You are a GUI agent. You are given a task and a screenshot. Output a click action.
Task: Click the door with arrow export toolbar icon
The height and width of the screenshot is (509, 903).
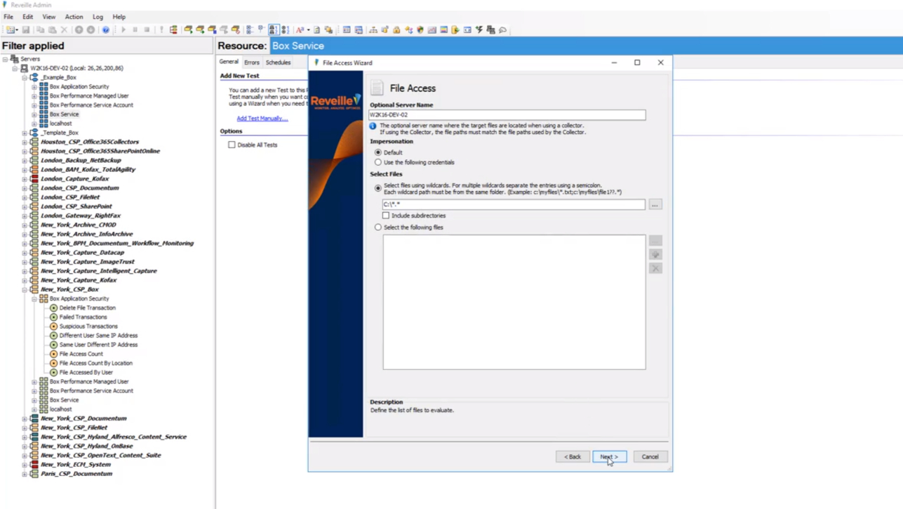(455, 30)
